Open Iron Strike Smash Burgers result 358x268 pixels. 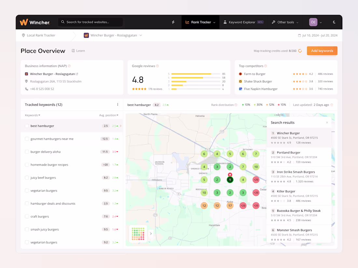[x=299, y=176]
